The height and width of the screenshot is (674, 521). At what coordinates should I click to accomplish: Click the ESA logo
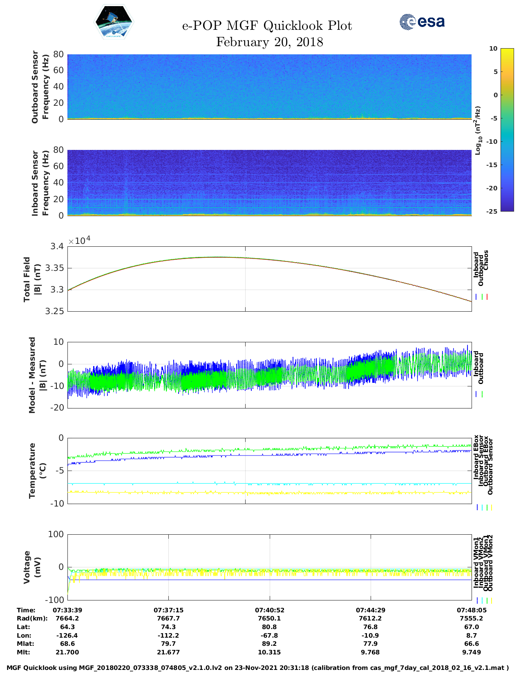point(422,22)
